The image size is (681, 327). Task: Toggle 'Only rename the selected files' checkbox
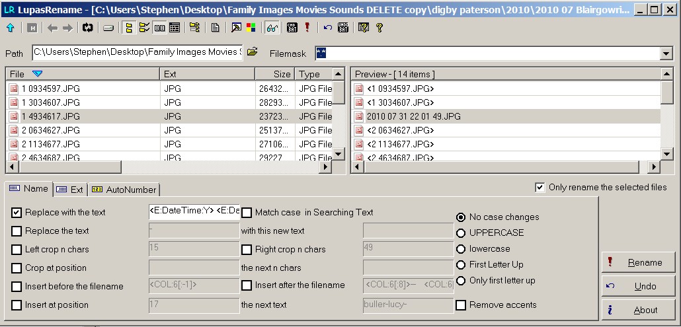pyautogui.click(x=540, y=188)
